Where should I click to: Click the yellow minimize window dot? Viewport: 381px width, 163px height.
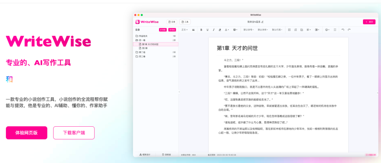point(139,15)
